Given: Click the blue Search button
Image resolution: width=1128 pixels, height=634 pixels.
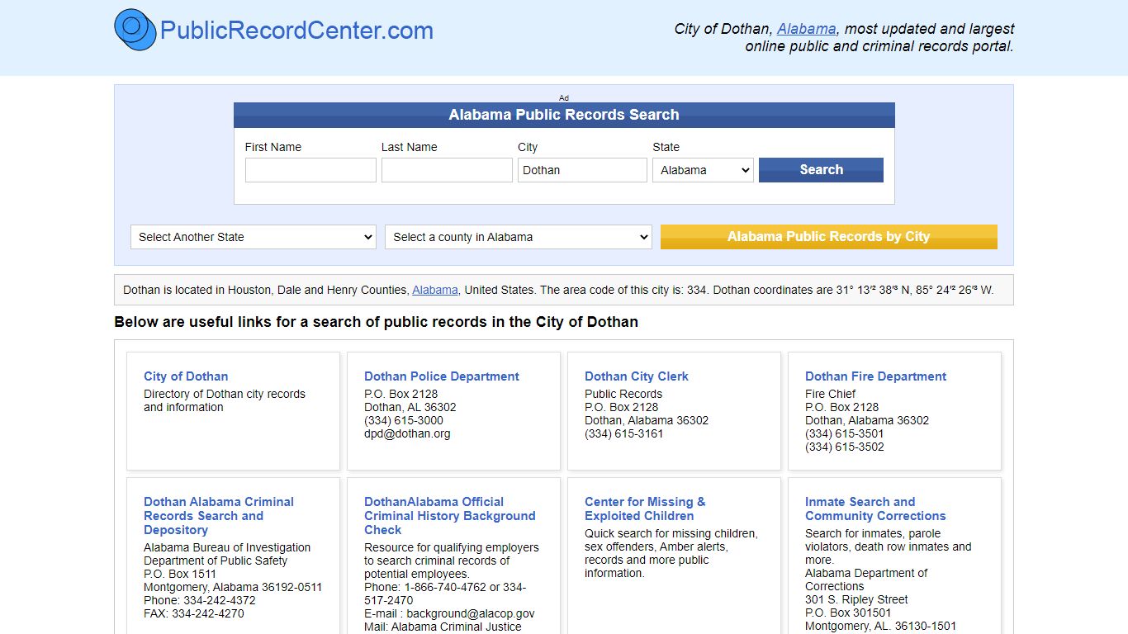Looking at the screenshot, I should pyautogui.click(x=821, y=170).
